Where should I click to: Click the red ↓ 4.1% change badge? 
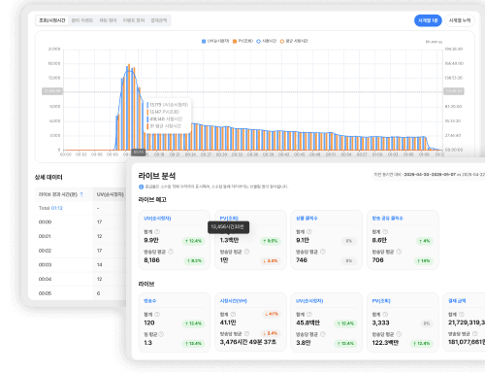pos(272,314)
